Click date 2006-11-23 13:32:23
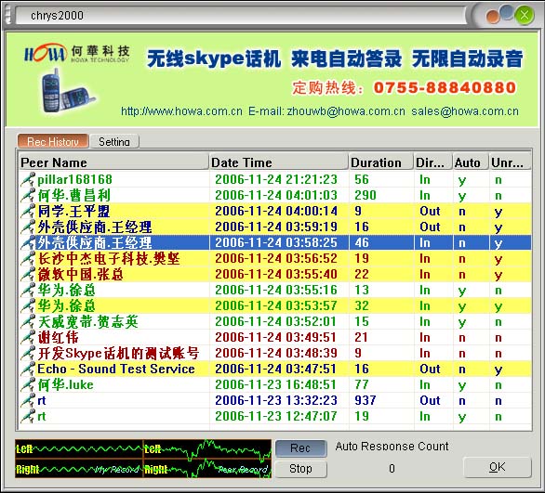 pyautogui.click(x=276, y=400)
